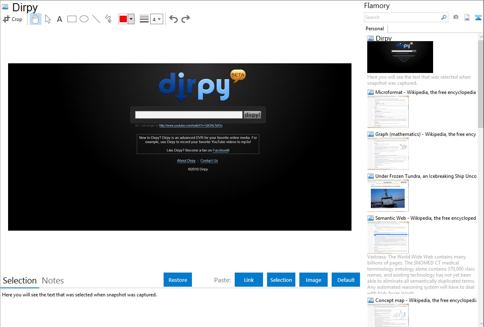Click the icon beside Graph (mathematics)
Image resolution: width=484 pixels, height=327 pixels.
370,134
